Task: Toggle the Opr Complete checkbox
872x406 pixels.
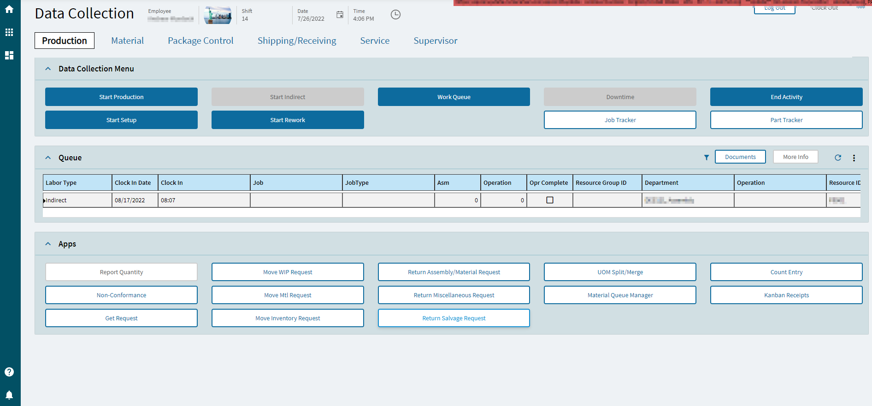Action: (x=550, y=200)
